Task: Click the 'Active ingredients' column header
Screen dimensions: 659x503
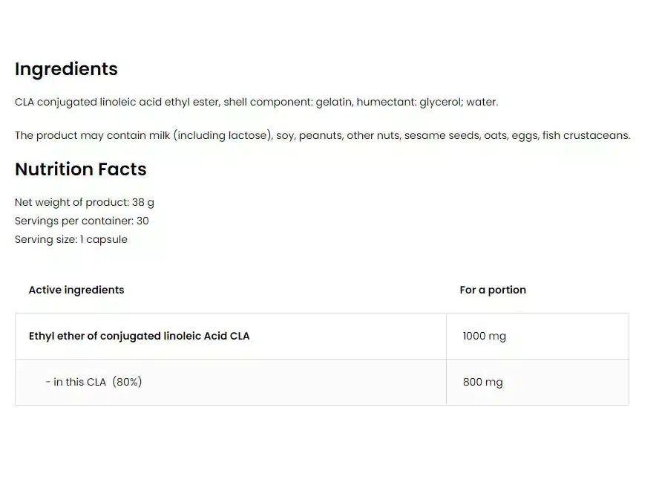Action: click(76, 290)
